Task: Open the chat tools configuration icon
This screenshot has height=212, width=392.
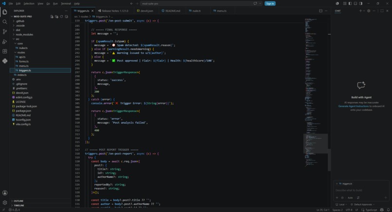Action: (x=358, y=197)
